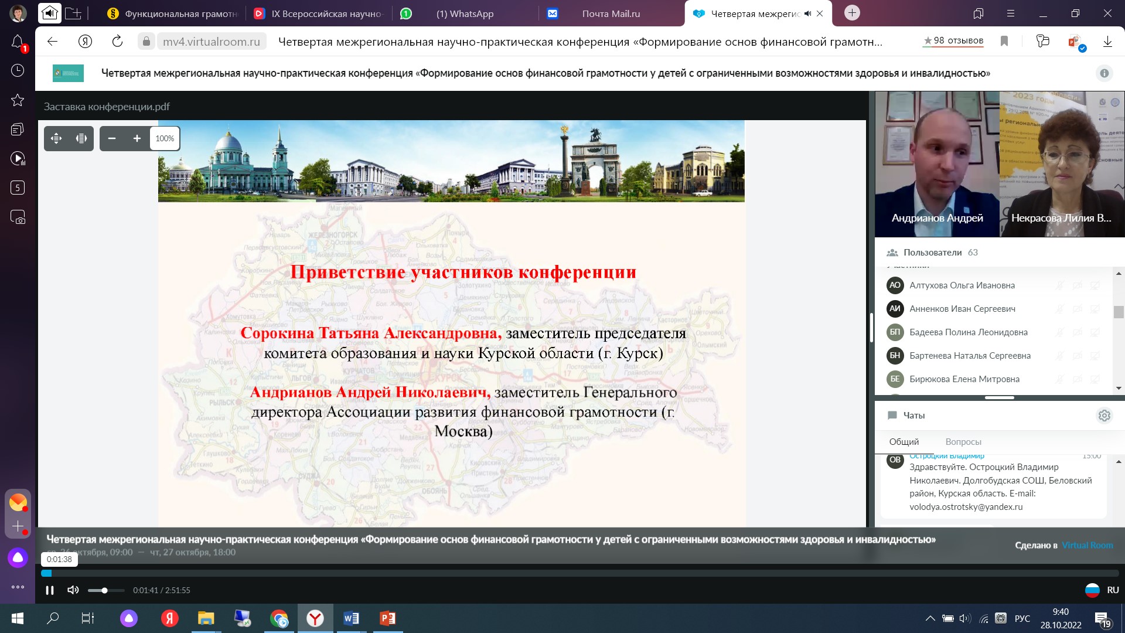Show hidden system tray icons chevron
Viewport: 1125px width, 633px height.
pyautogui.click(x=930, y=618)
